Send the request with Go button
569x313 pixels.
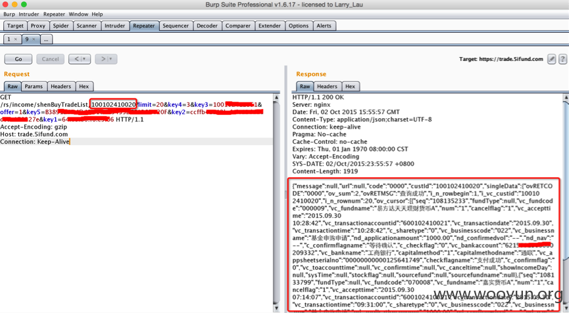(18, 59)
